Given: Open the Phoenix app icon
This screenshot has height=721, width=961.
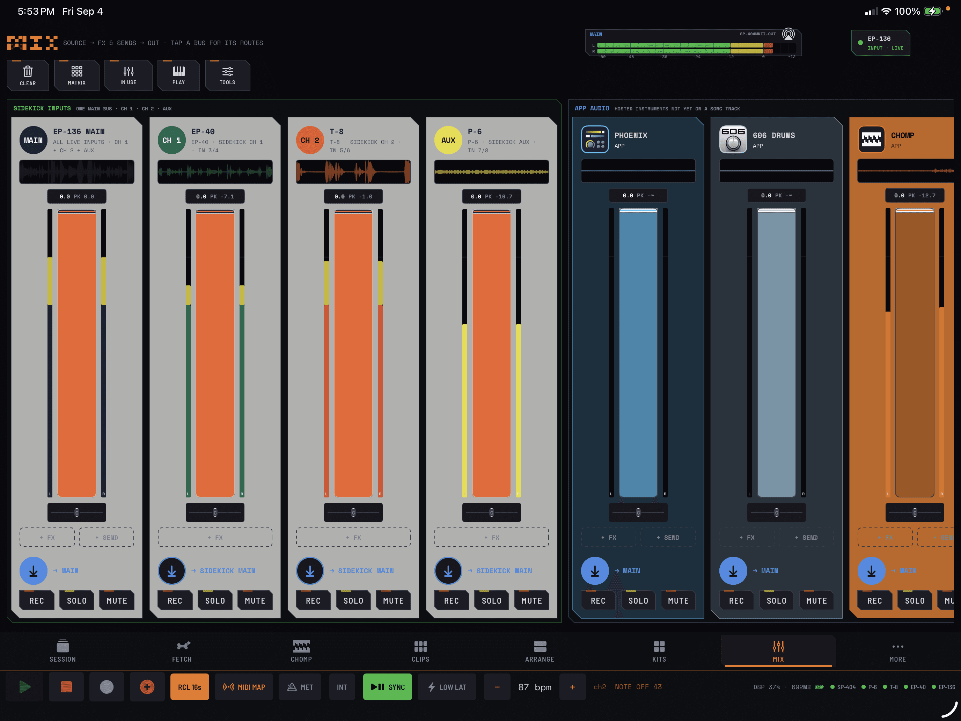Looking at the screenshot, I should point(595,139).
